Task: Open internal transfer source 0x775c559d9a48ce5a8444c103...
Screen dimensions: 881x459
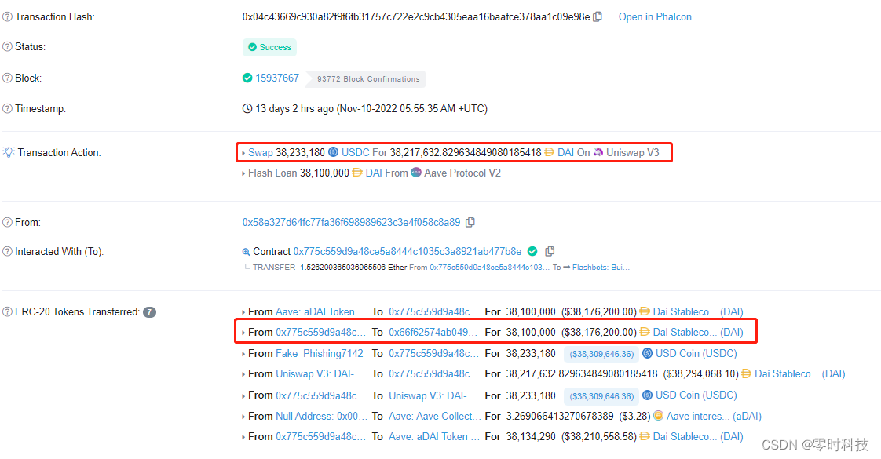Action: coord(489,268)
